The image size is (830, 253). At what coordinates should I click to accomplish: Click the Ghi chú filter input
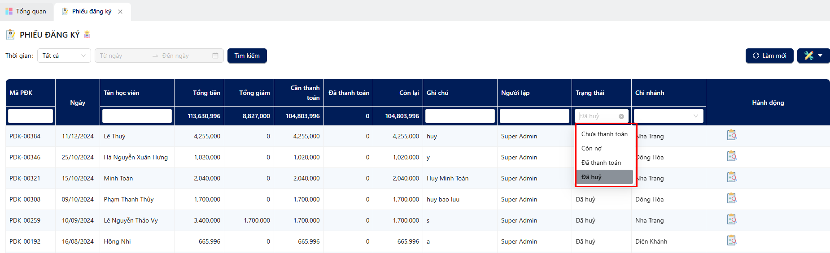(x=460, y=116)
